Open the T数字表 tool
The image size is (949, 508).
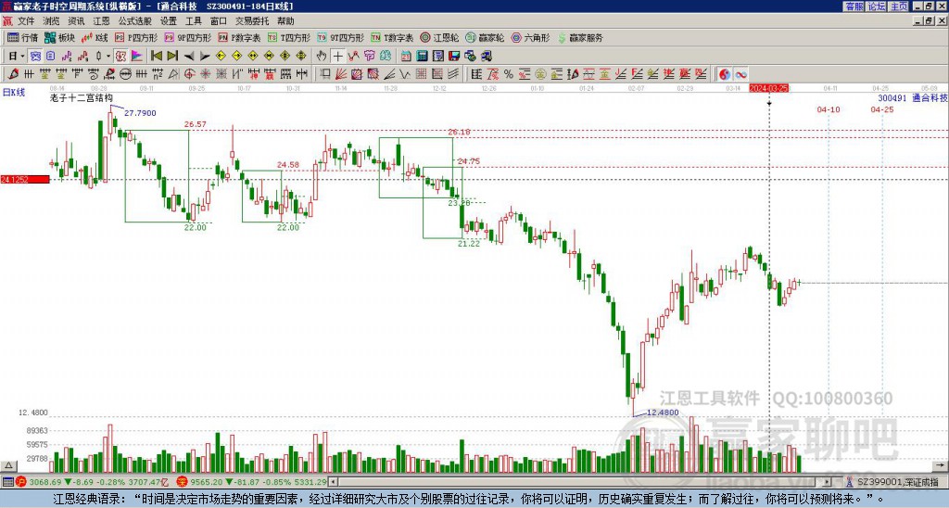coord(392,37)
